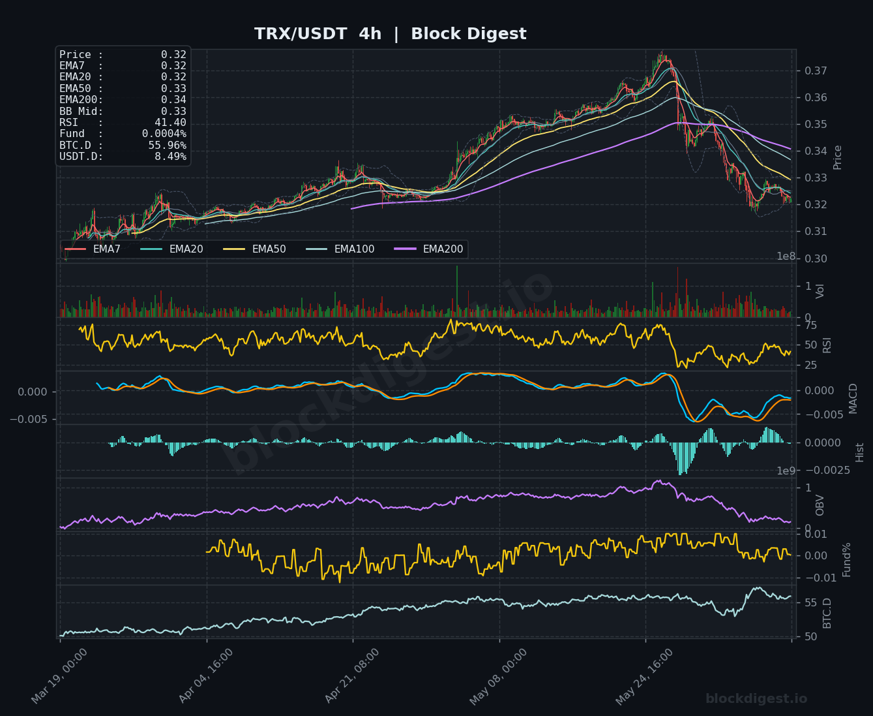Click the Vol panel axis label
The height and width of the screenshot is (716, 873).
tap(820, 291)
